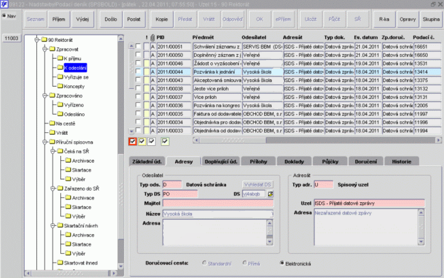This screenshot has height=278, width=444.
Task: Tick the checkbox for row 2011/00036
Action: [x=138, y=105]
